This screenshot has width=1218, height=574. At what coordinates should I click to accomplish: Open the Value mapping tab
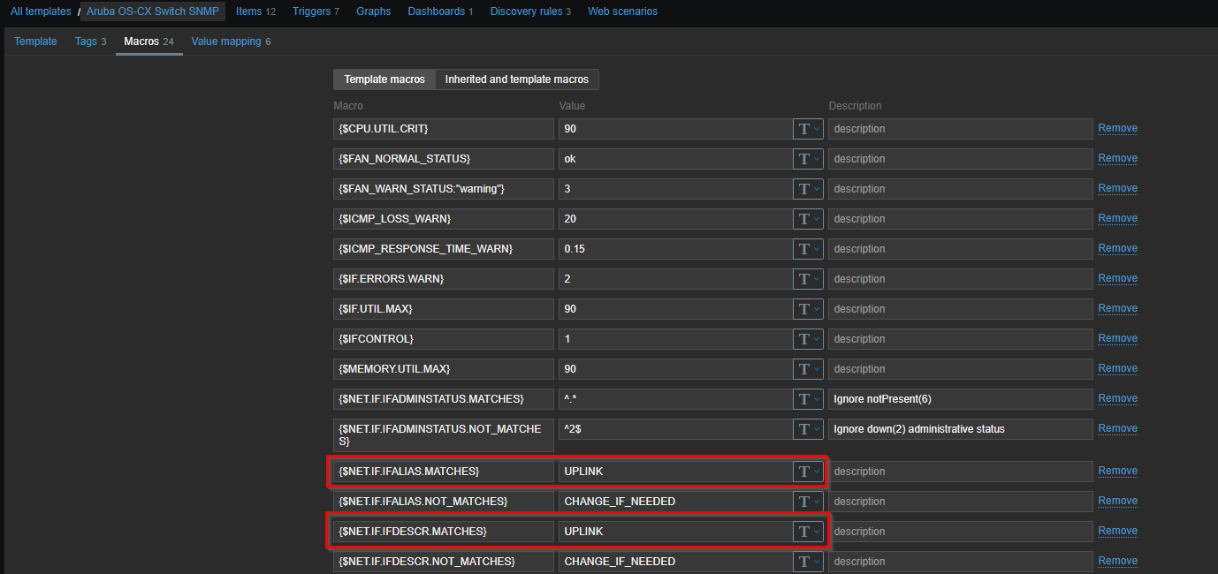(225, 42)
